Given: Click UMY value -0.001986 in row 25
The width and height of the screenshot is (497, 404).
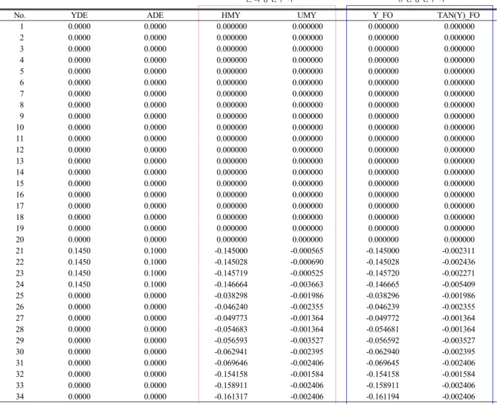Looking at the screenshot, I should tap(307, 295).
